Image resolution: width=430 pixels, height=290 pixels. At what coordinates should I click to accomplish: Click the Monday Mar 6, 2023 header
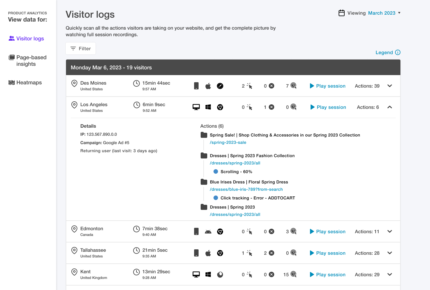(x=233, y=68)
